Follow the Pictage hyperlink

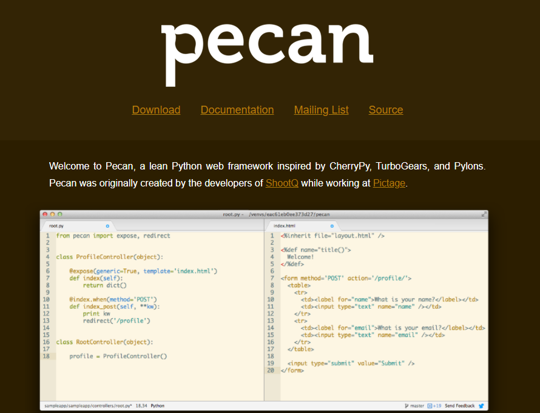pos(389,183)
